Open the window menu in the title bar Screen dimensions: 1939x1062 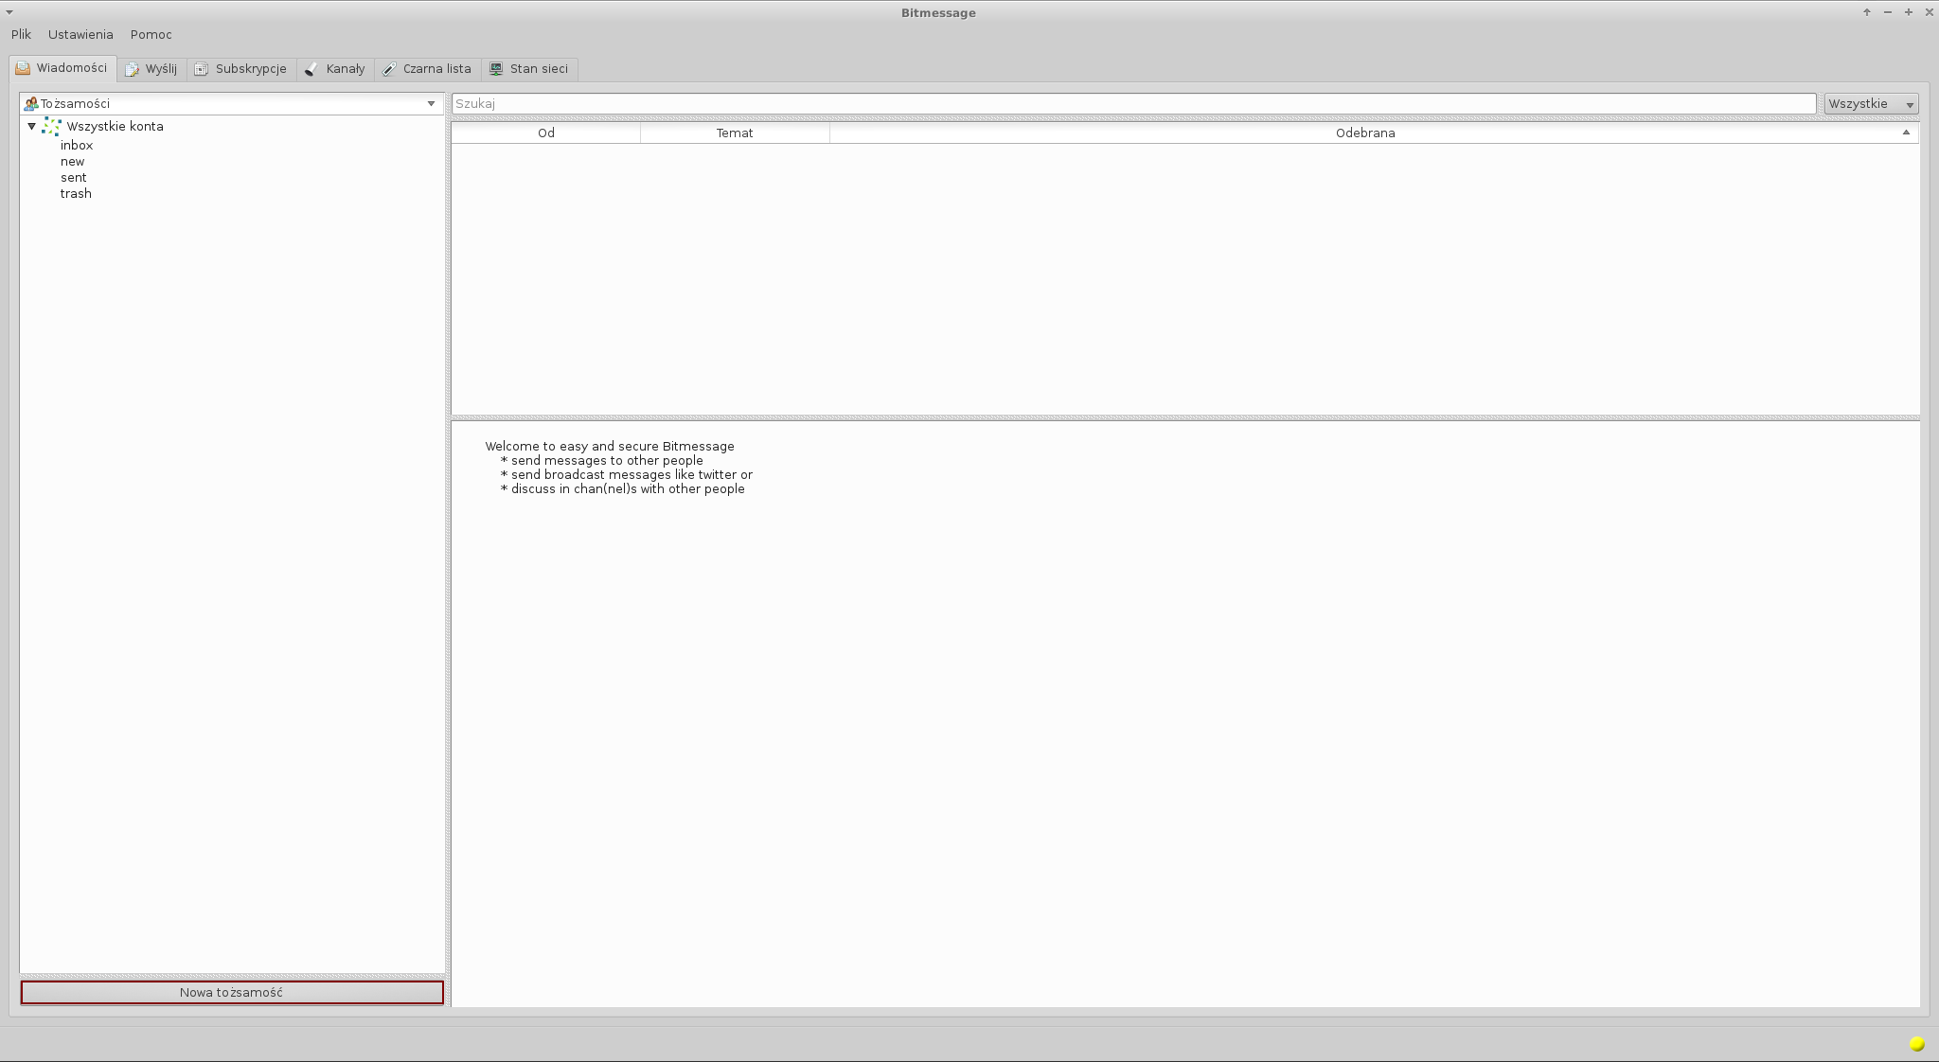(9, 12)
